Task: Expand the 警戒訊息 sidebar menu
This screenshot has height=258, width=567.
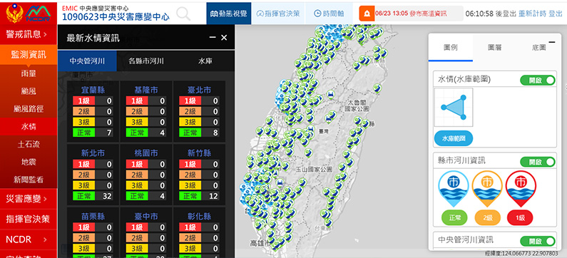Action: tap(29, 34)
